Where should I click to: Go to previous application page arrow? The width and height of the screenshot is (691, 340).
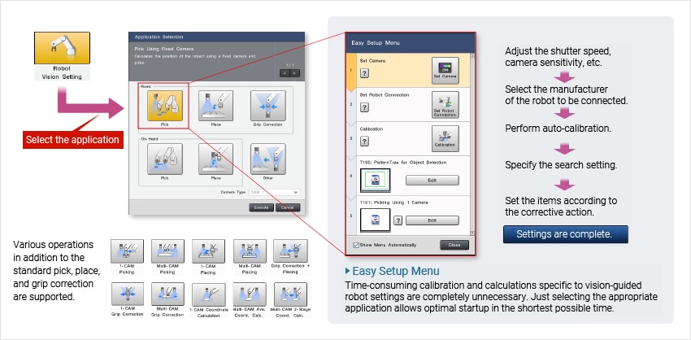[284, 72]
